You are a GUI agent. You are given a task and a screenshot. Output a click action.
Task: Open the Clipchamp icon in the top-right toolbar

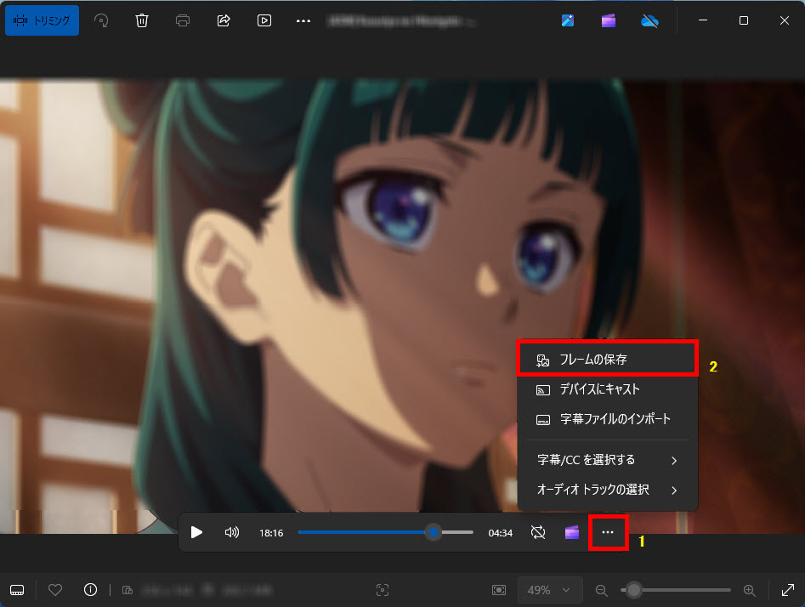point(609,20)
